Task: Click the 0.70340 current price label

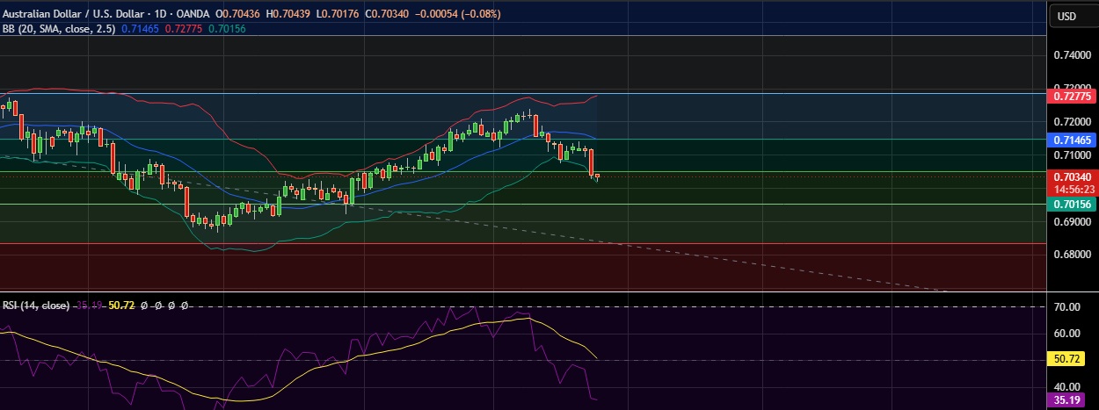Action: tap(1072, 176)
